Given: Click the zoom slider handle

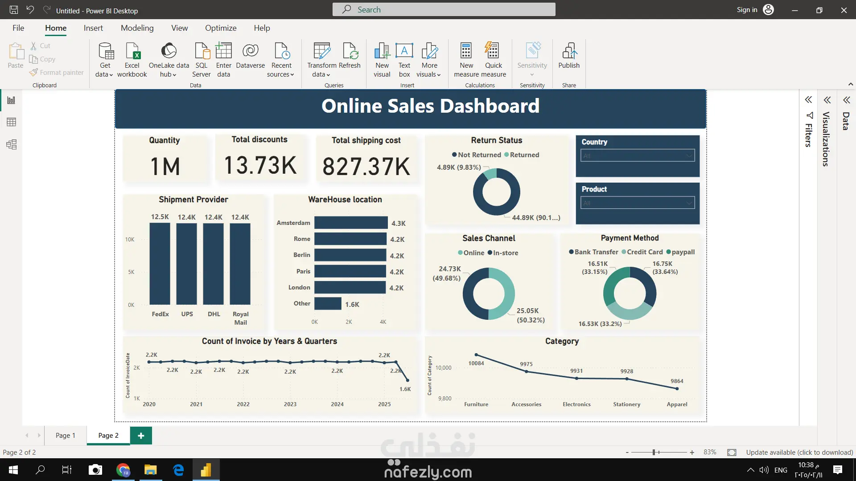Looking at the screenshot, I should [654, 452].
